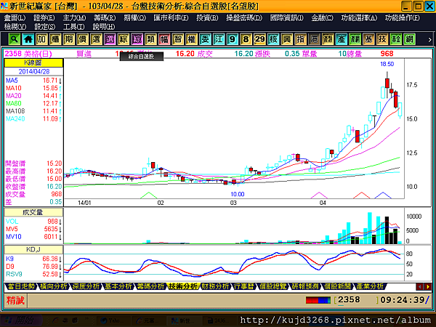Click the green magnifier search icon

(x=15, y=39)
